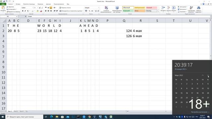Open the font size dropdown
Screen dimensions: 212x119
coord(38,8)
